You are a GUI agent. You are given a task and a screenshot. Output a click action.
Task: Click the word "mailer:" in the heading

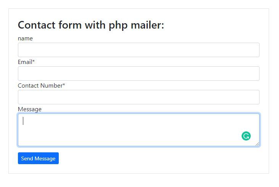point(147,26)
